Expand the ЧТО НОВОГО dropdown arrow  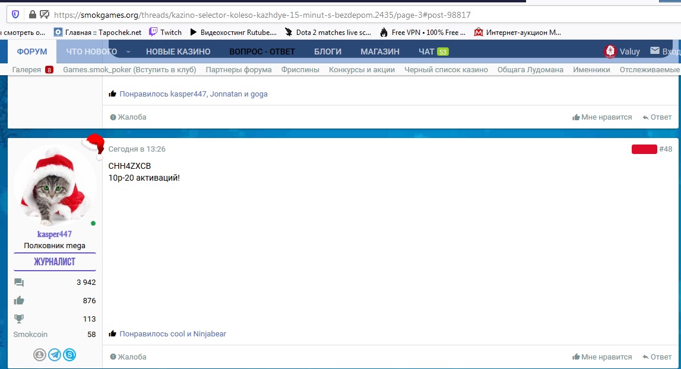pos(128,52)
